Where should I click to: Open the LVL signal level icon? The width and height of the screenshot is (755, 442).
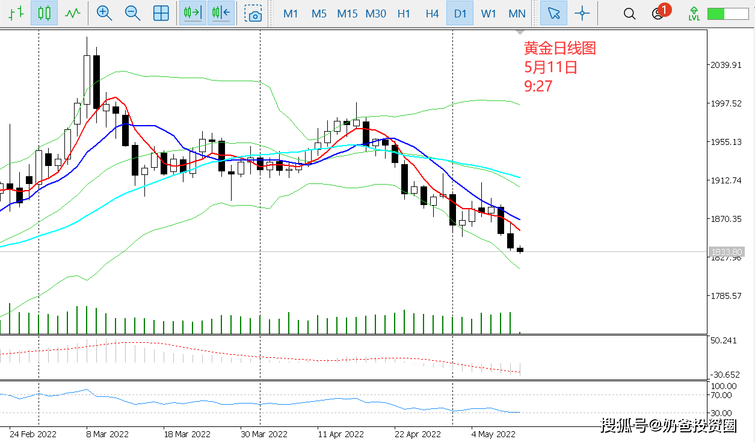[x=694, y=13]
